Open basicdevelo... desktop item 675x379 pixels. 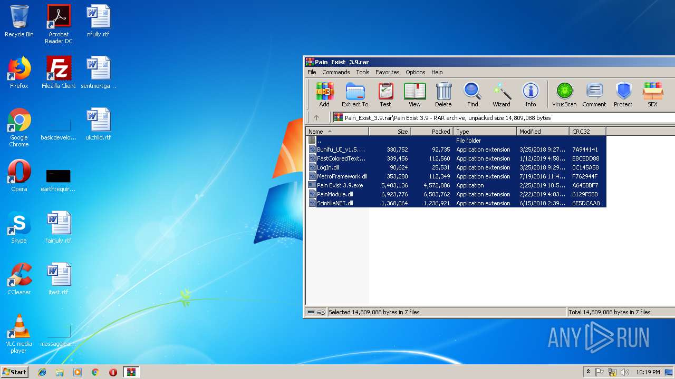pos(59,128)
